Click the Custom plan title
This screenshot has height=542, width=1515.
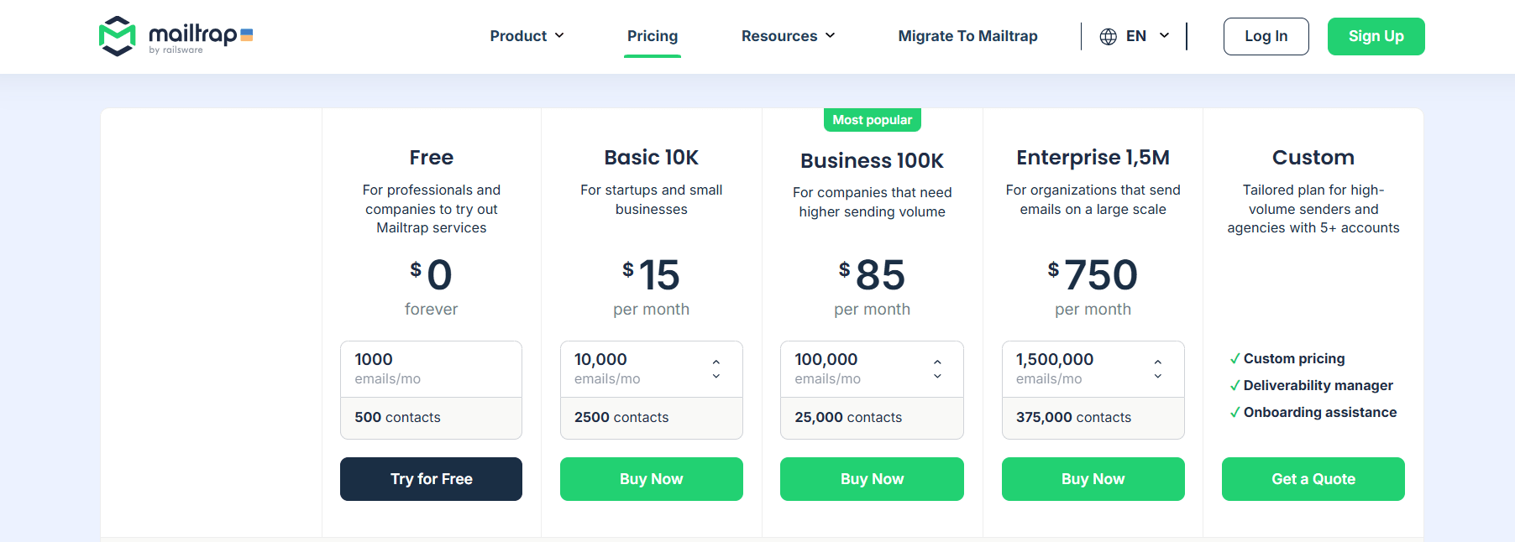[1313, 158]
